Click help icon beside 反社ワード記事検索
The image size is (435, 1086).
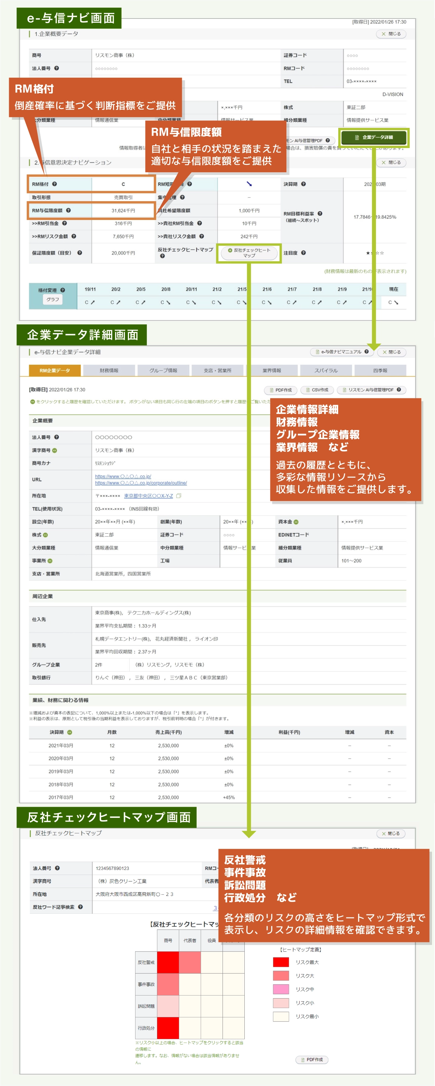click(80, 907)
